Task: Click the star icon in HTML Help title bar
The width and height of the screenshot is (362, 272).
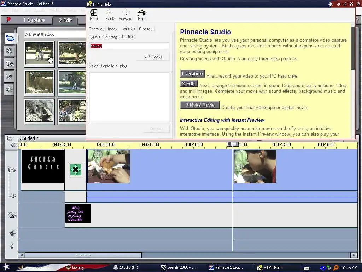Action: click(x=331, y=4)
